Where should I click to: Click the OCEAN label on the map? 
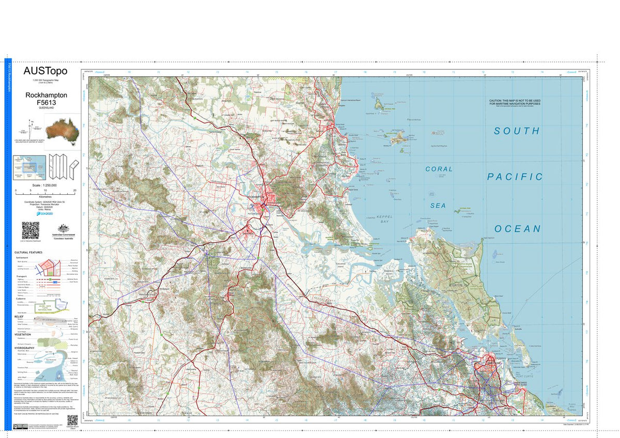coord(517,229)
